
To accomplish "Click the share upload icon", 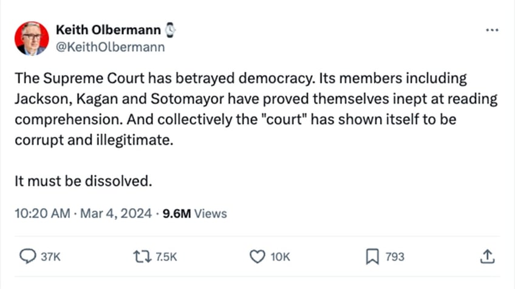I will (x=486, y=257).
